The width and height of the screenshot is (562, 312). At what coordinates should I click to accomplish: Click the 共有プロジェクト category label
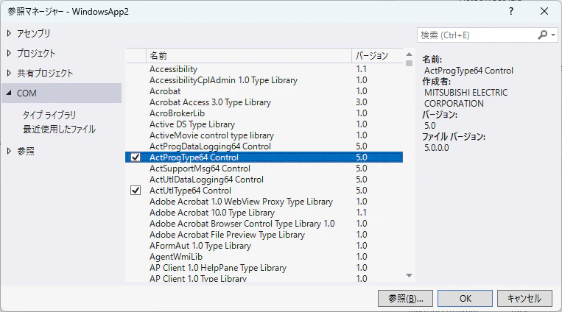click(45, 73)
